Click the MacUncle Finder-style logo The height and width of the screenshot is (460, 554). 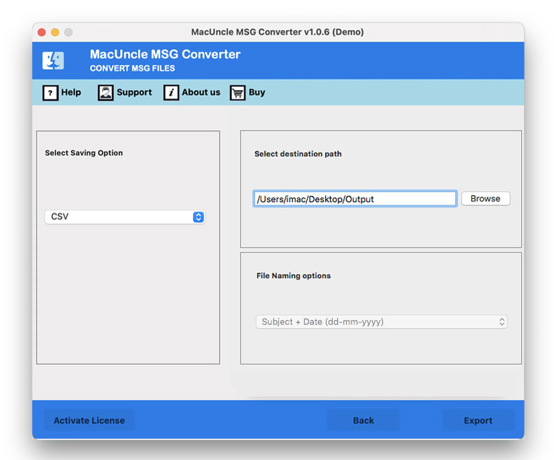53,60
